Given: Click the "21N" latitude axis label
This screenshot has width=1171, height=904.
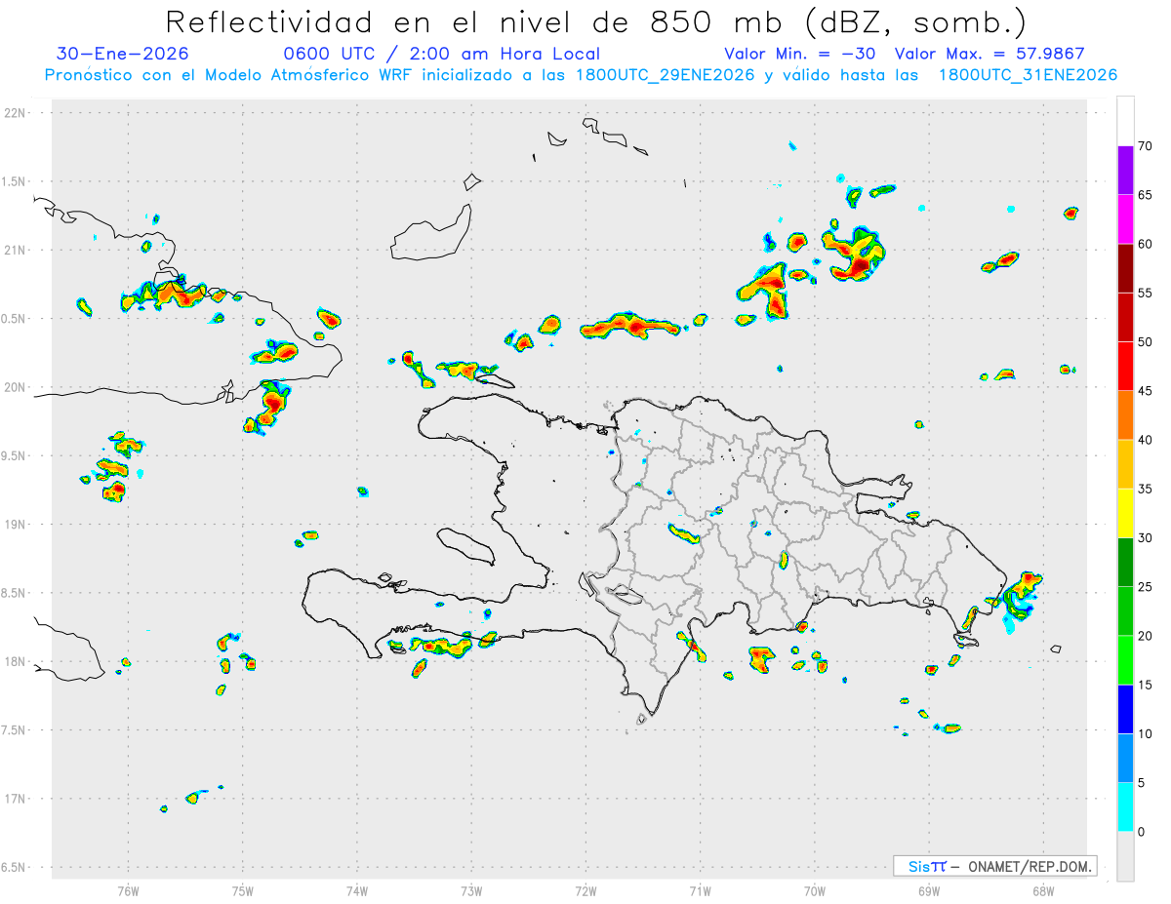Looking at the screenshot, I should (16, 250).
